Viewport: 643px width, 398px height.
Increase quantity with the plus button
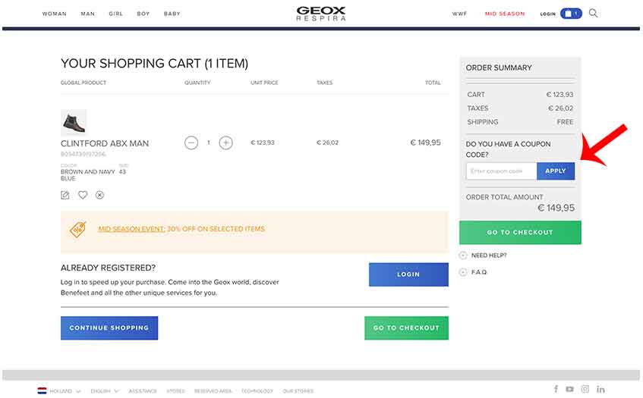point(226,143)
